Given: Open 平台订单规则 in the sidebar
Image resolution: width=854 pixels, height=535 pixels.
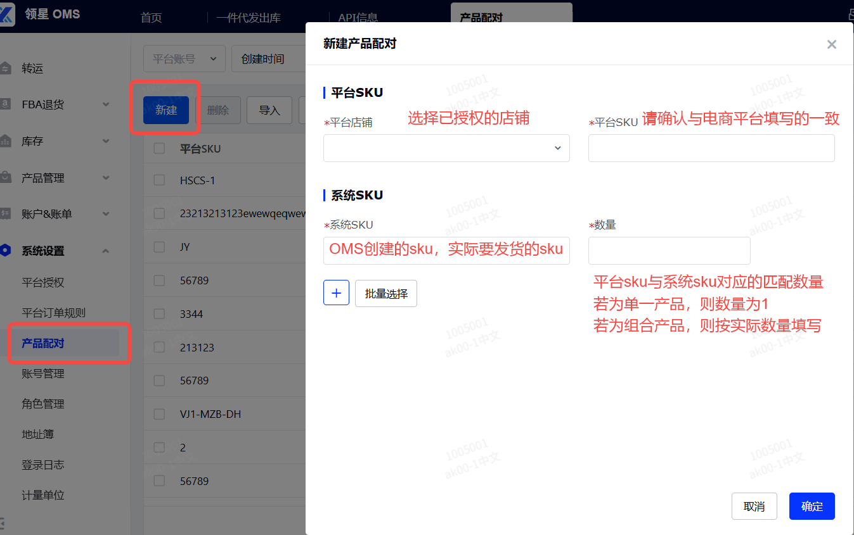Looking at the screenshot, I should tap(53, 313).
